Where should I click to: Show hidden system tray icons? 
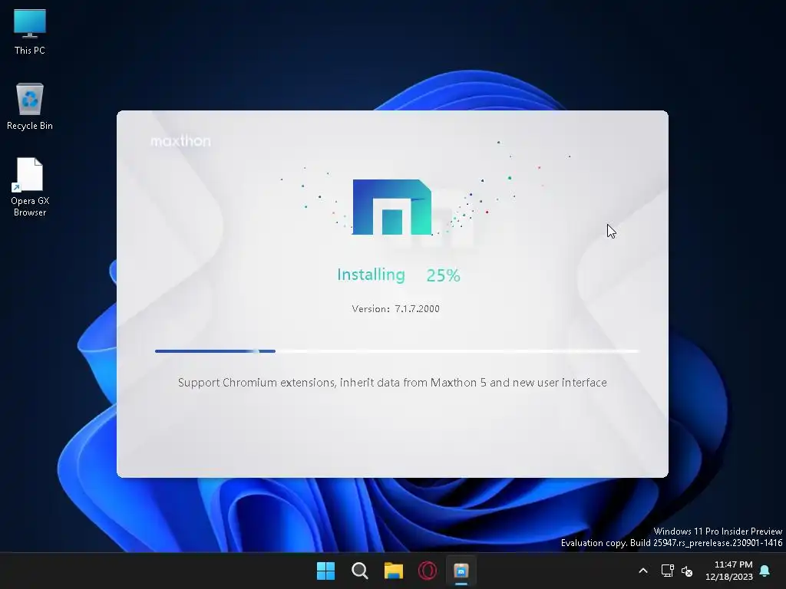pyautogui.click(x=643, y=571)
